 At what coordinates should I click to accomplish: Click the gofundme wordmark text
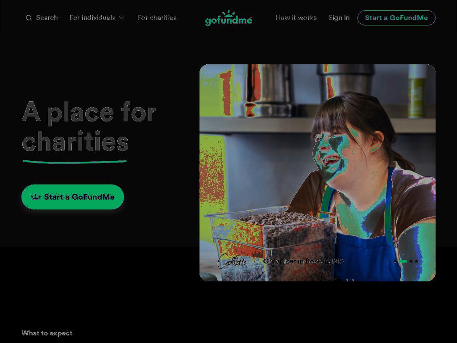pos(228,21)
